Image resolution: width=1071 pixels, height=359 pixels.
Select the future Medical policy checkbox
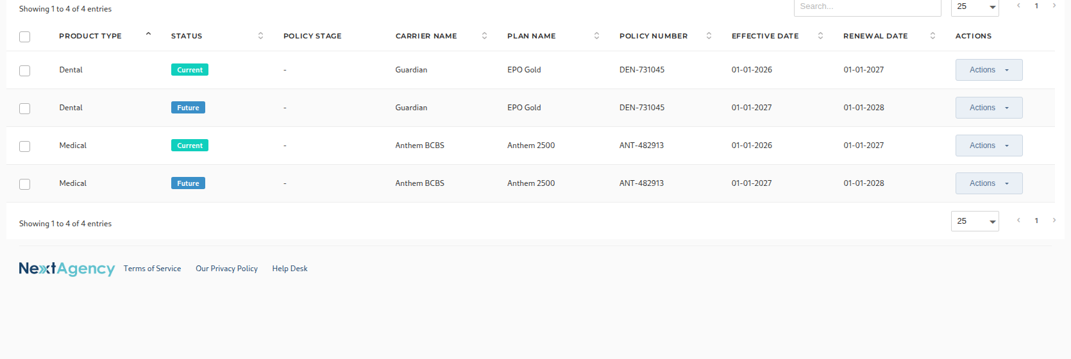coord(25,184)
